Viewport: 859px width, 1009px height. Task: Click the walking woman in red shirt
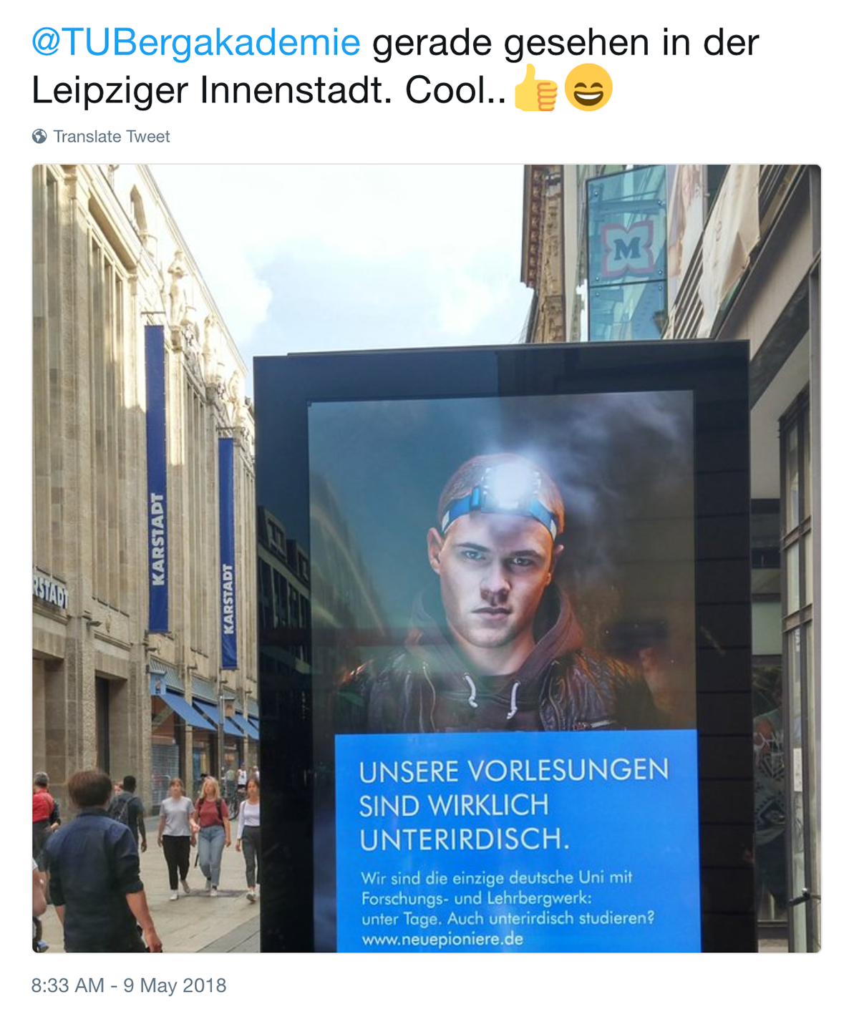(x=211, y=834)
